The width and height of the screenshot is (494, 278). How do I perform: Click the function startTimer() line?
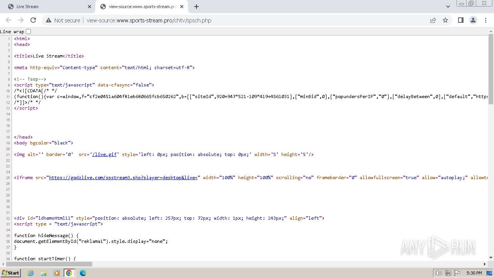[45, 259]
